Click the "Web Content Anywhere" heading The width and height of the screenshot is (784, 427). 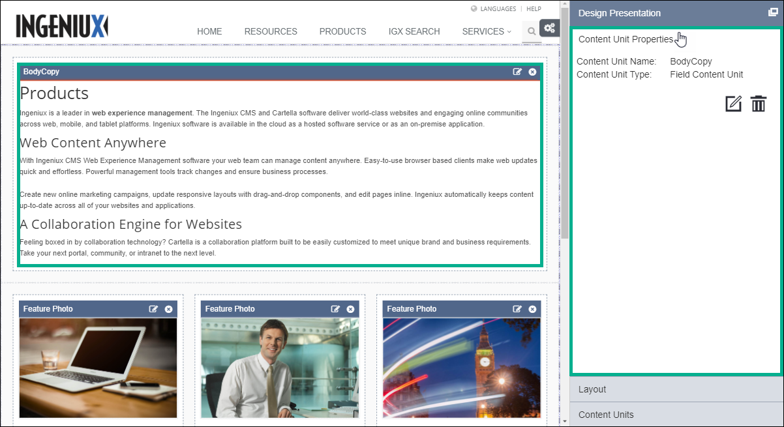click(x=93, y=143)
